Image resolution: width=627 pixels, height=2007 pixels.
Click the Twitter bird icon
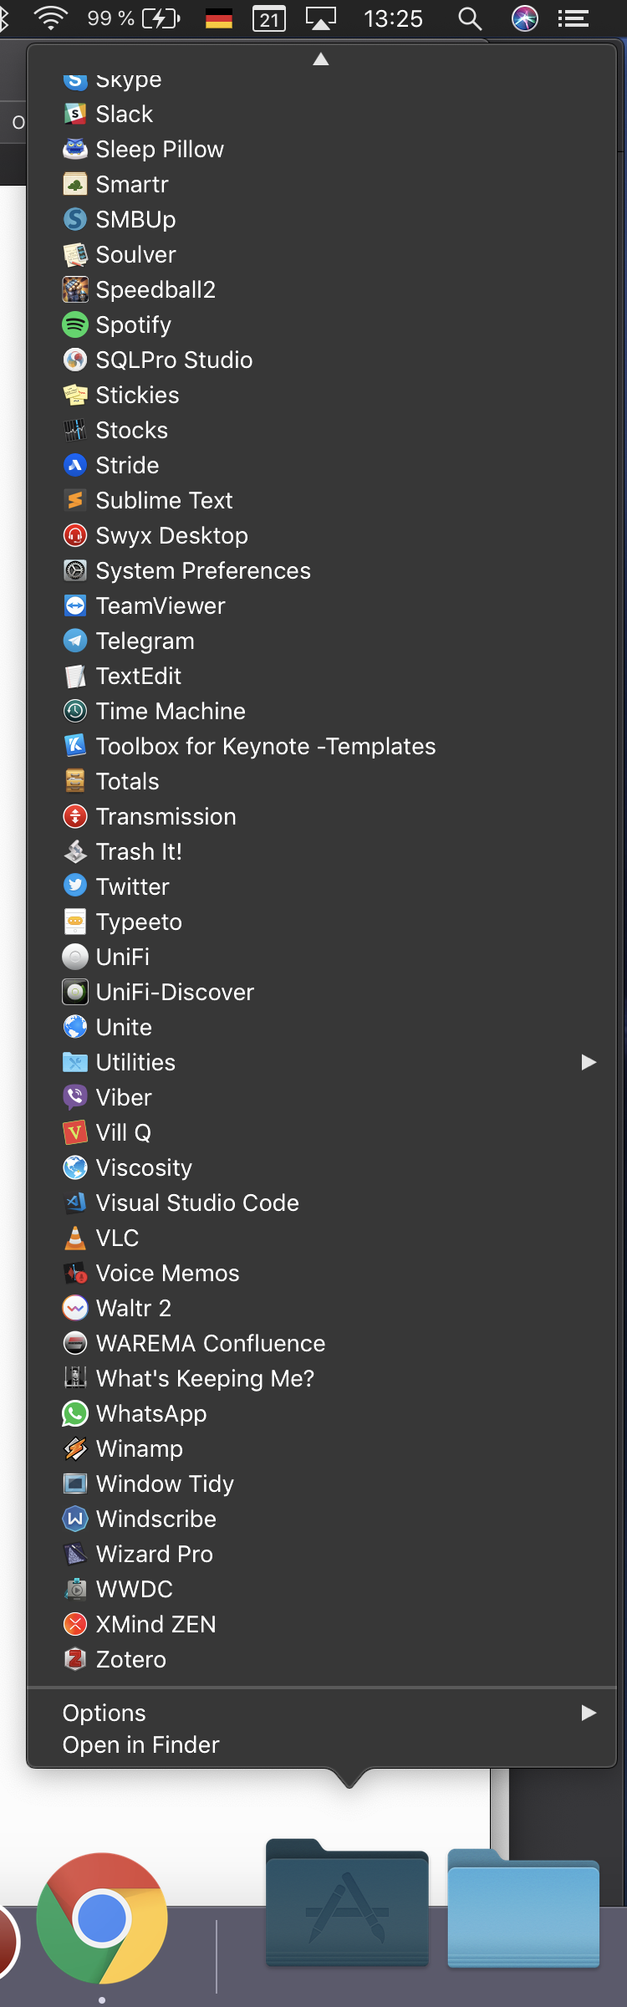point(75,886)
